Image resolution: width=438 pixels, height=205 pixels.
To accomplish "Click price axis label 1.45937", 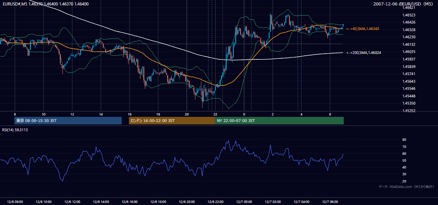I will 409,59.
